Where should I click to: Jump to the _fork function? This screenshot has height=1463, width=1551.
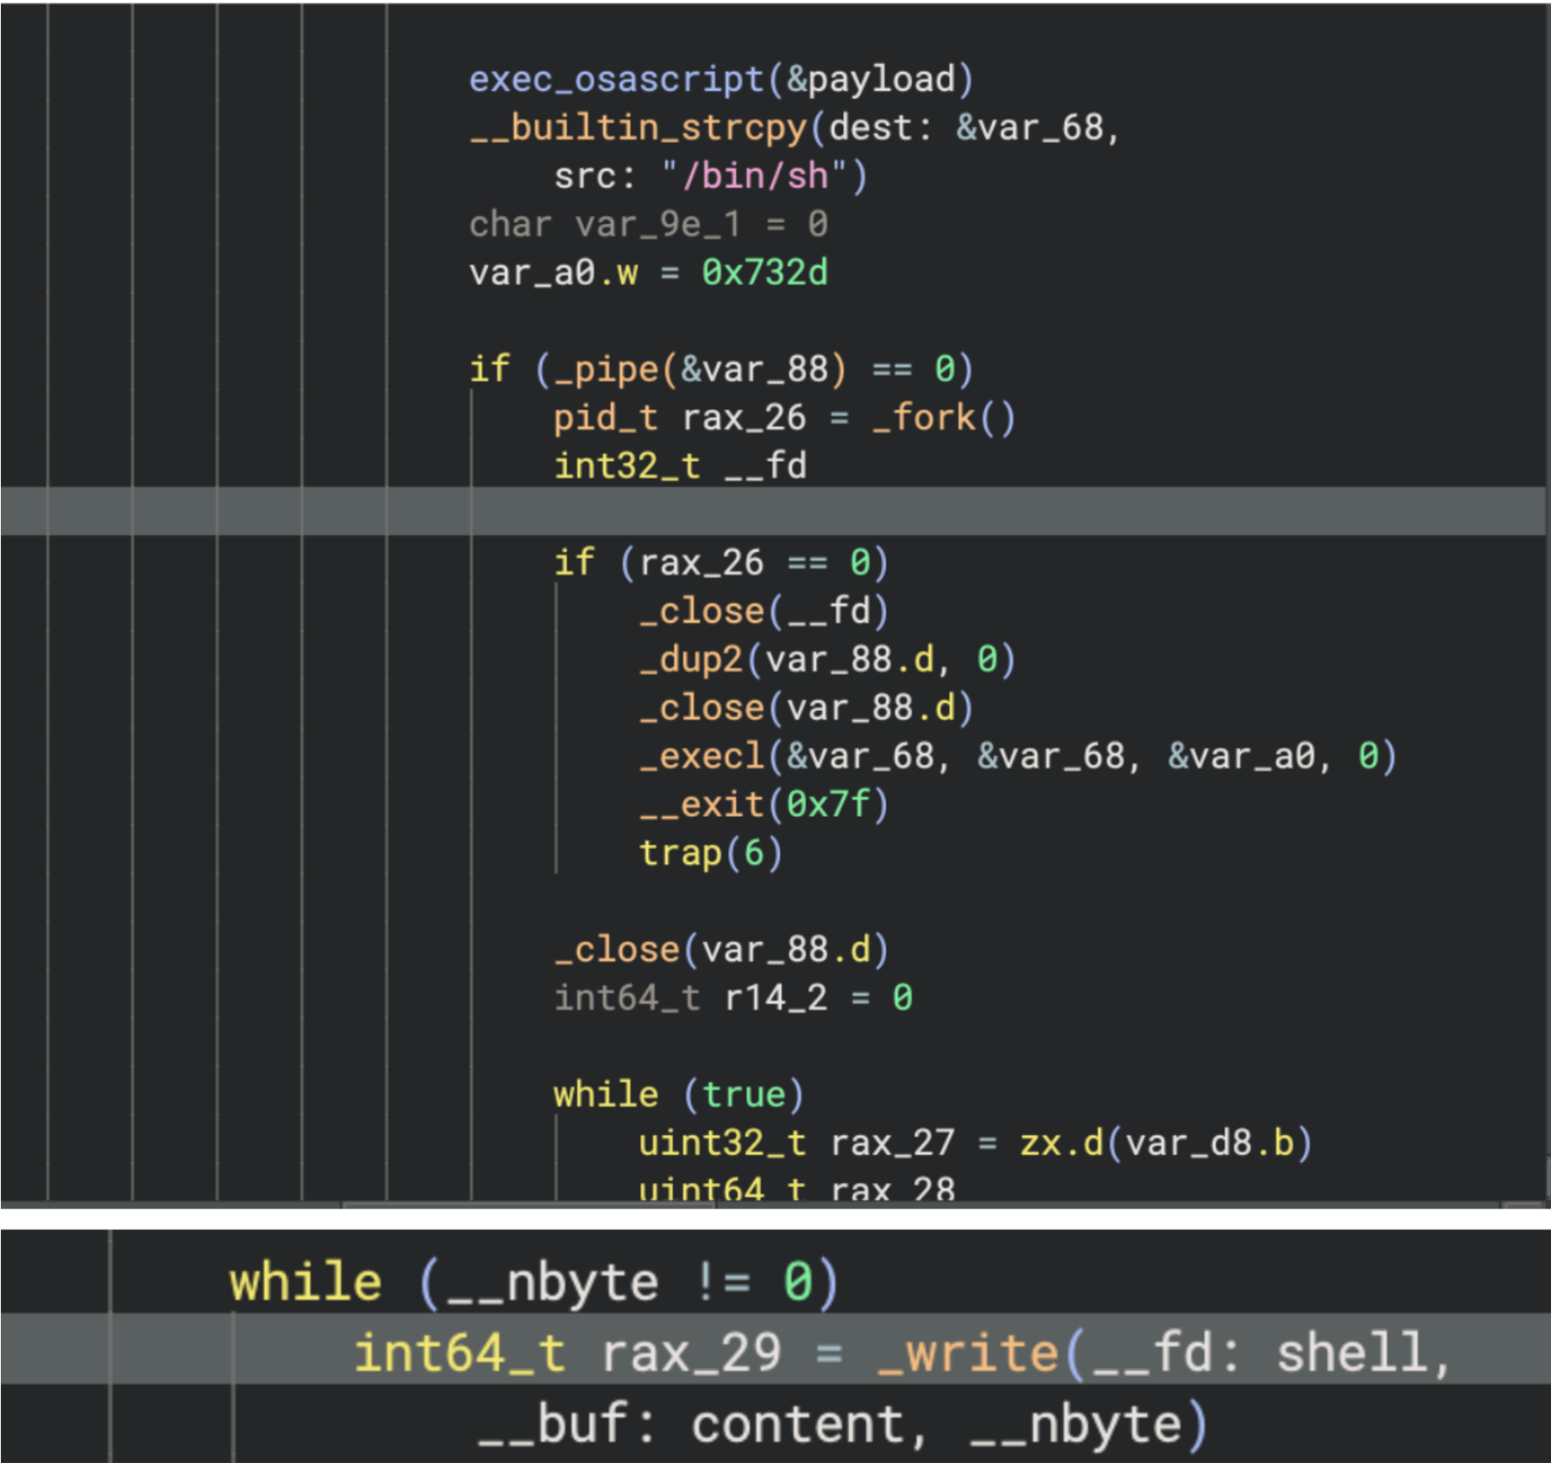923,418
